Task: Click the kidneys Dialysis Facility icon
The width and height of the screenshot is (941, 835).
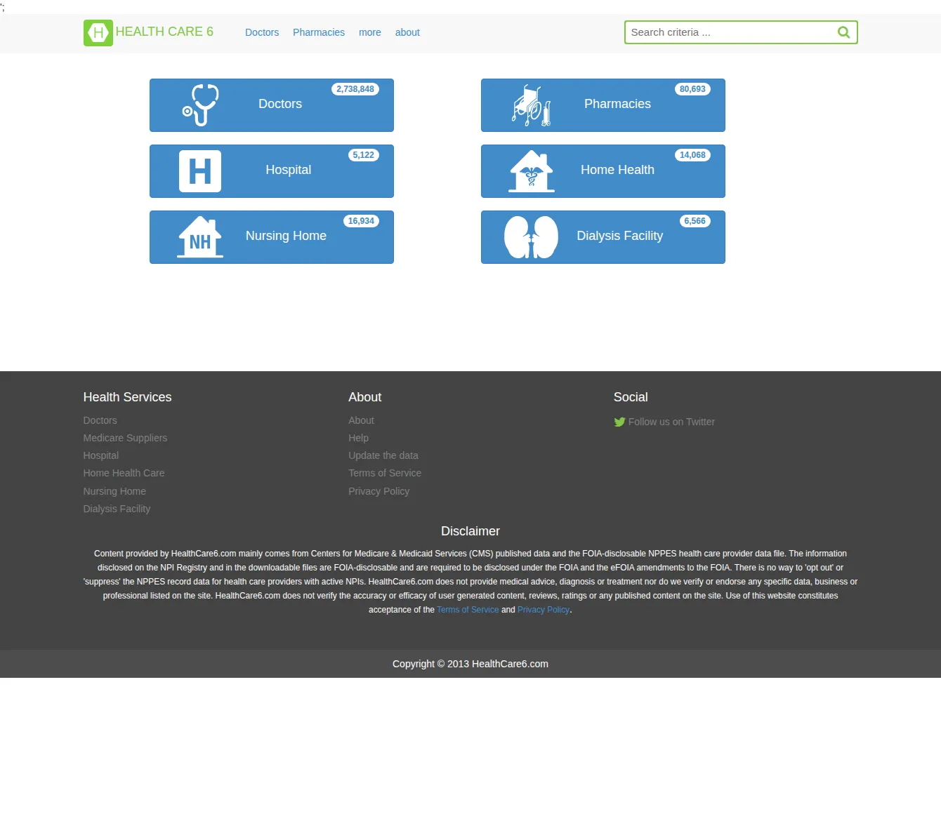Action: coord(532,237)
